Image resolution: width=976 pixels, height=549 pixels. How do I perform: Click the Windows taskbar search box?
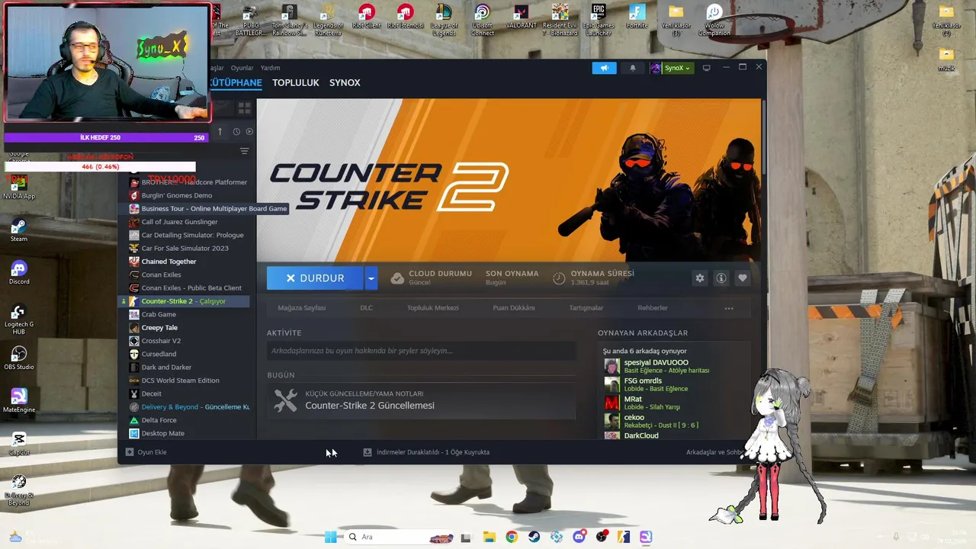[x=400, y=537]
